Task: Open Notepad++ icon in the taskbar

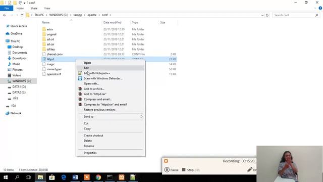Action: coord(133,177)
